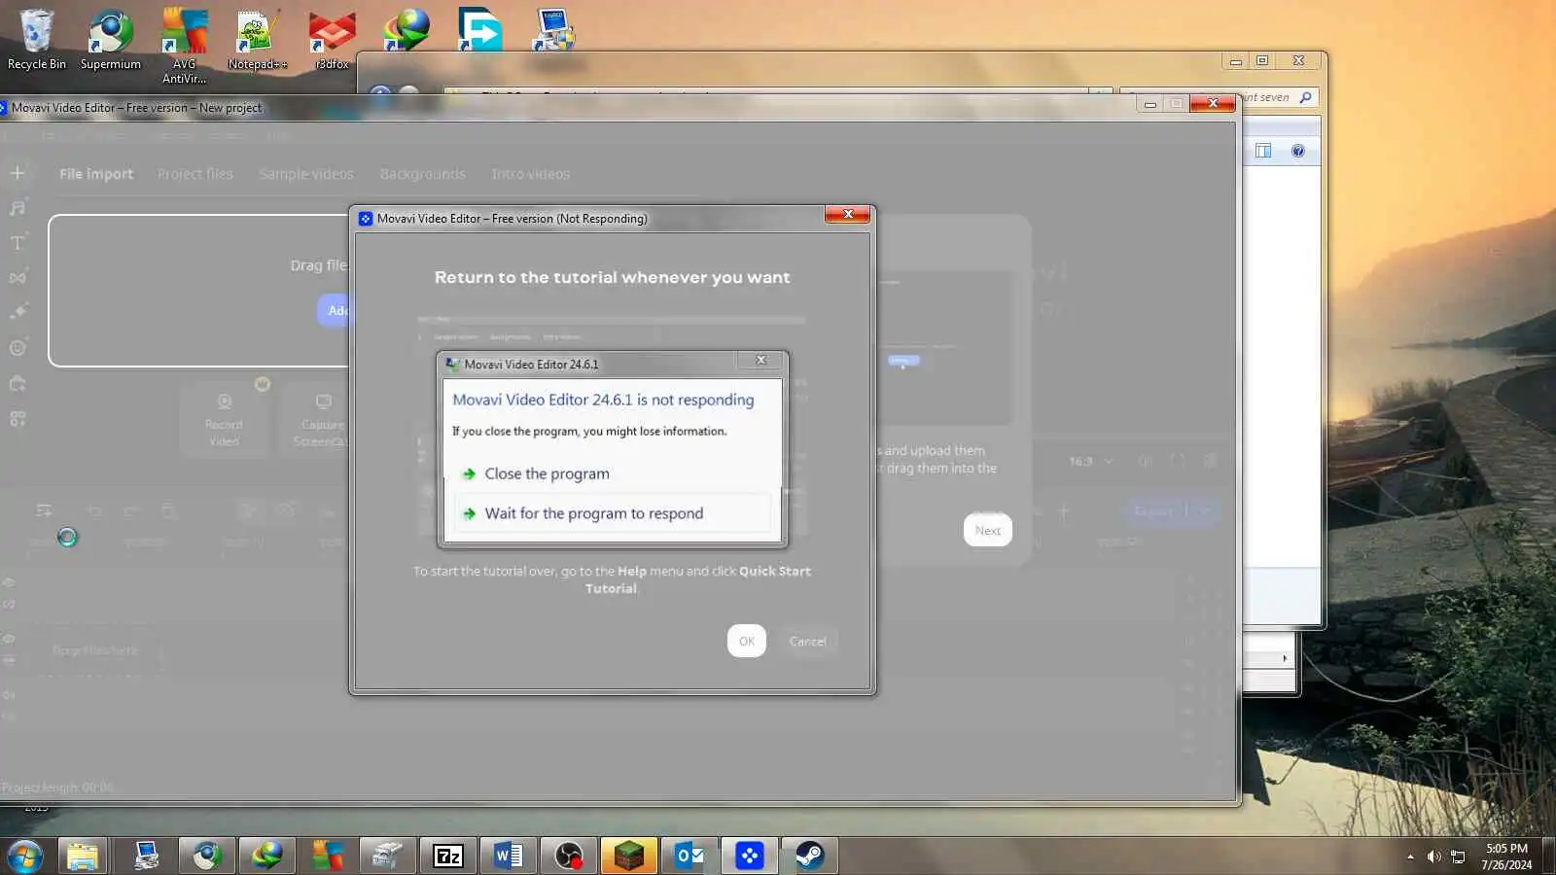This screenshot has height=875, width=1556.
Task: Click the volume speaker icon in system tray
Action: tap(1433, 857)
